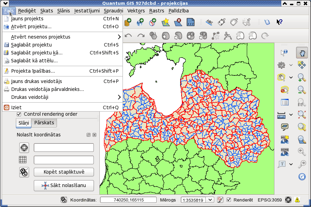Click the Undo arrow in the editing toolbar
The width and height of the screenshot is (311, 207).
(128, 36)
